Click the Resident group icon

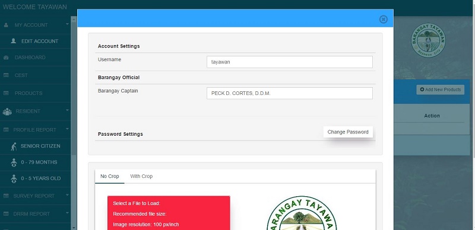click(7, 111)
